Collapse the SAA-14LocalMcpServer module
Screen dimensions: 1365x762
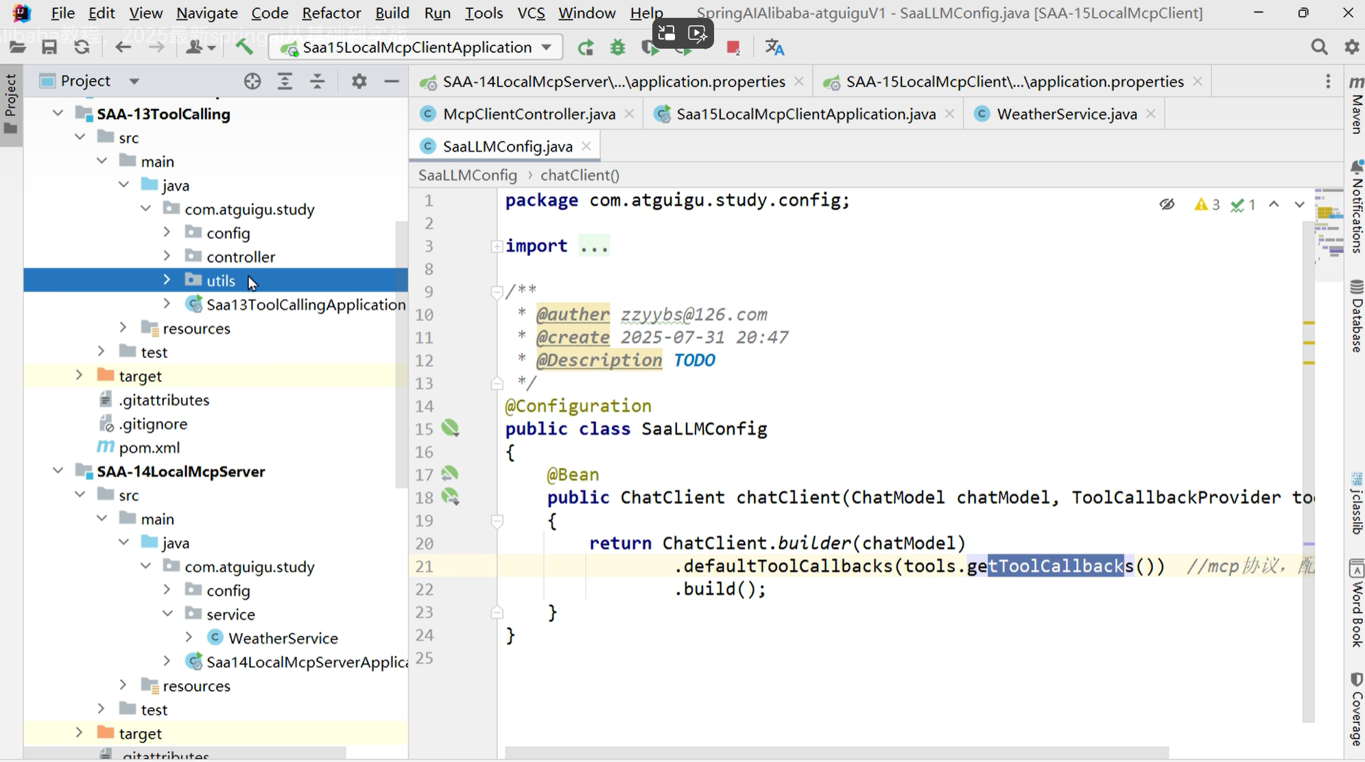[58, 471]
